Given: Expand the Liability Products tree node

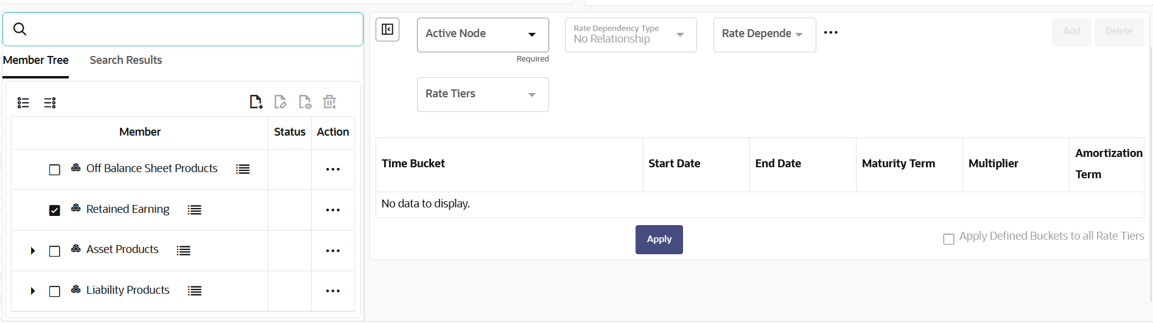Looking at the screenshot, I should pos(33,291).
